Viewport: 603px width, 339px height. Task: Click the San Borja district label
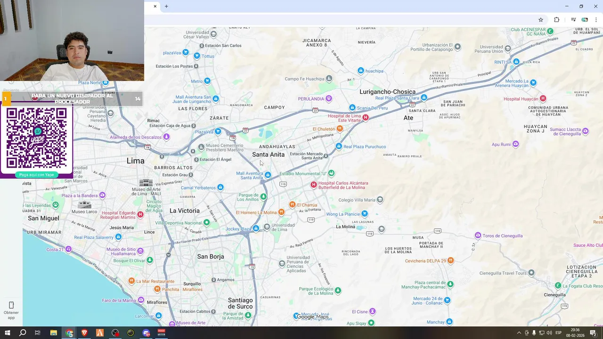pyautogui.click(x=211, y=257)
